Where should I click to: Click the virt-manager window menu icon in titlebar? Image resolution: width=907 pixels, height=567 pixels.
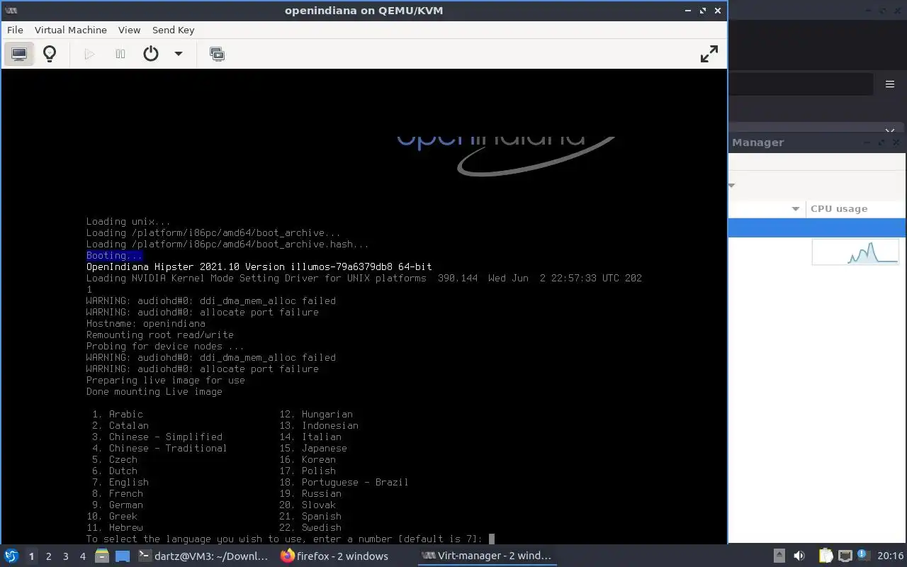(x=11, y=11)
